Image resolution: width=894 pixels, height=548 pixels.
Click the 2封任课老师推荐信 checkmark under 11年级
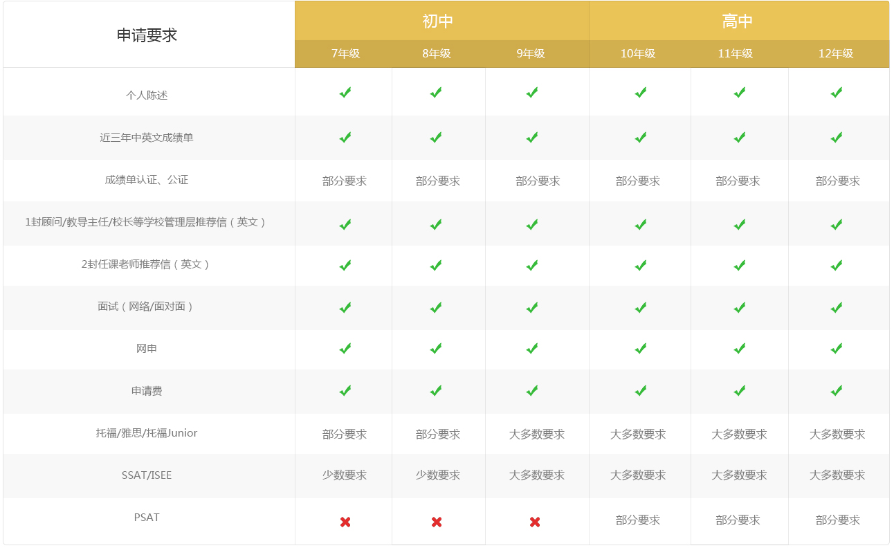click(x=740, y=265)
